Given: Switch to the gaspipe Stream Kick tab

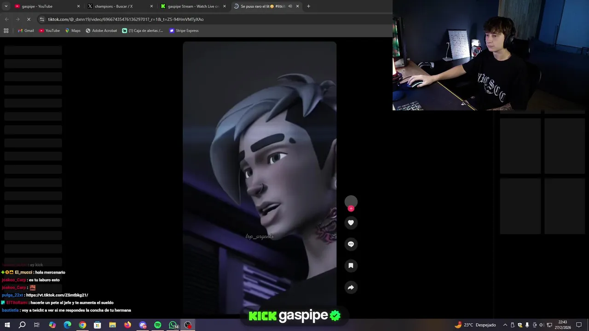Looking at the screenshot, I should click(193, 6).
